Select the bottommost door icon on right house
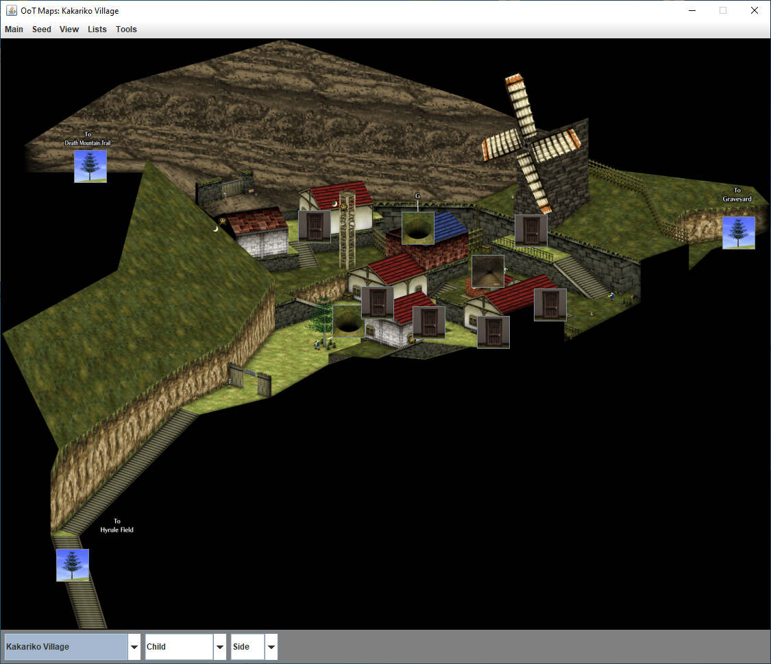Viewport: 771px width, 664px height. pos(493,332)
